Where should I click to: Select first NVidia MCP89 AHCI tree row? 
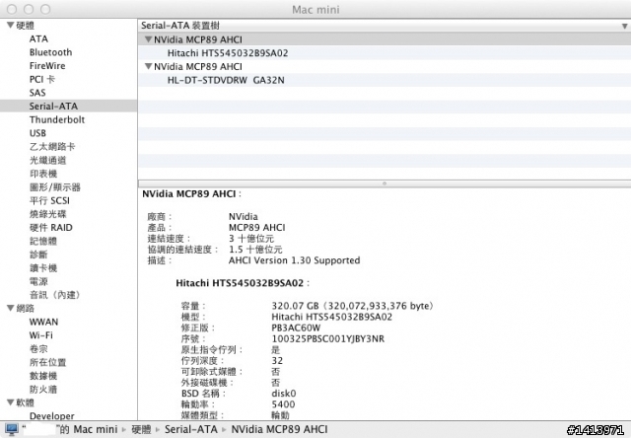point(385,39)
